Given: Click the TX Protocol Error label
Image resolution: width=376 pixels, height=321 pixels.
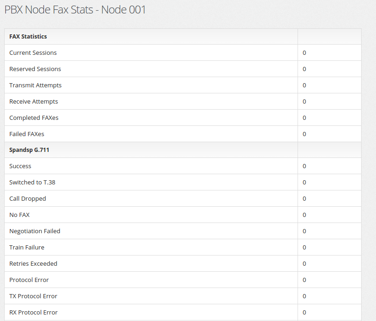Looking at the screenshot, I should click(x=33, y=296).
